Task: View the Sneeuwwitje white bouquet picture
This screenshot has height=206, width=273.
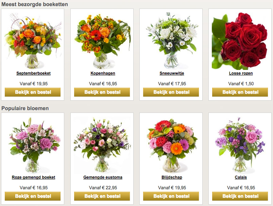Action: click(x=171, y=41)
